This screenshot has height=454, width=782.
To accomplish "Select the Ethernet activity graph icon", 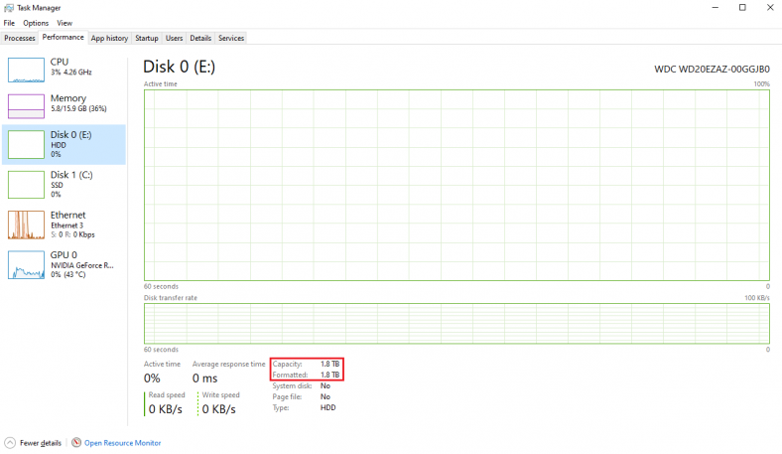I will [x=27, y=225].
